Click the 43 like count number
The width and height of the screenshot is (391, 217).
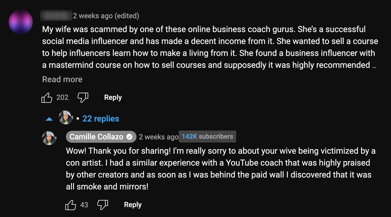84,205
